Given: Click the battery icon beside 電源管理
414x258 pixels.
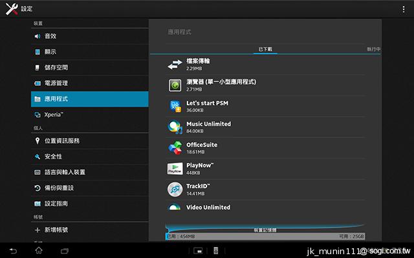Looking at the screenshot, I should pos(38,83).
